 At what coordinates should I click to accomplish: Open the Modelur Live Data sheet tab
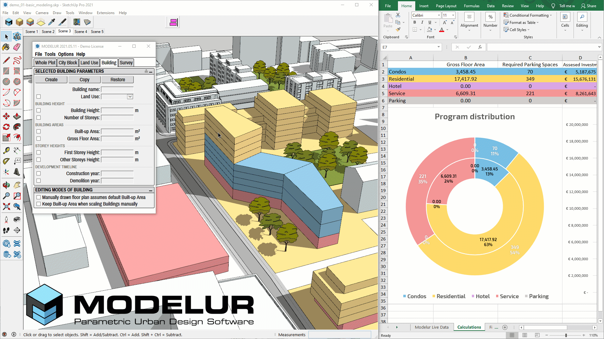pos(432,327)
